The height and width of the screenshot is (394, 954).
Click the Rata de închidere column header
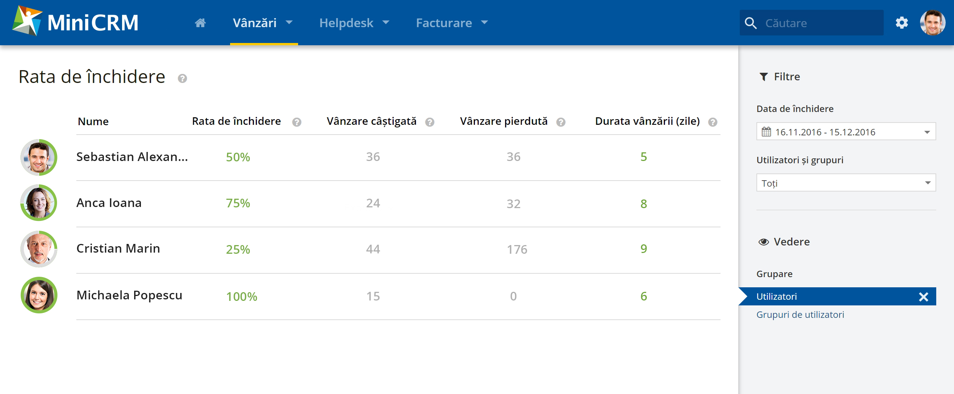tap(237, 121)
